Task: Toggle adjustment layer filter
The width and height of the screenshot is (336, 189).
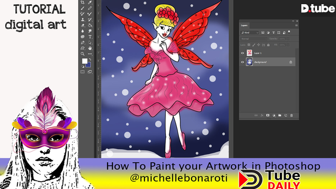Action: click(x=268, y=33)
